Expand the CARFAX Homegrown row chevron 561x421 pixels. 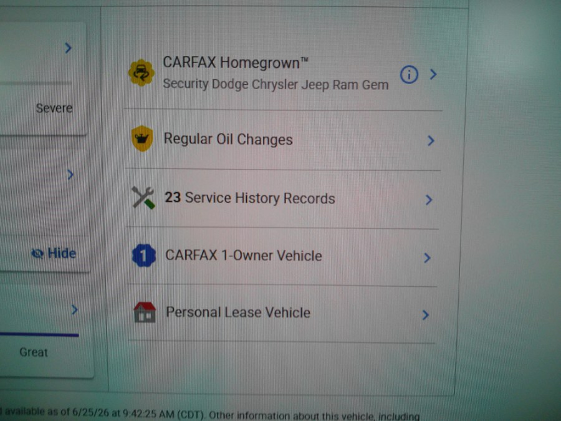coord(433,74)
